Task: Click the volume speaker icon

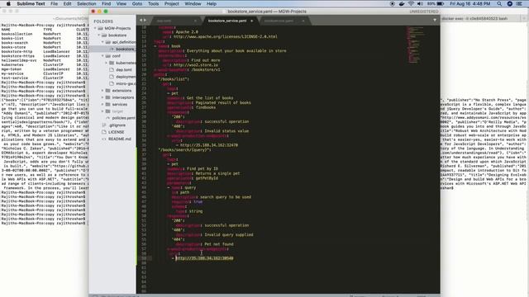Action: tap(420, 3)
